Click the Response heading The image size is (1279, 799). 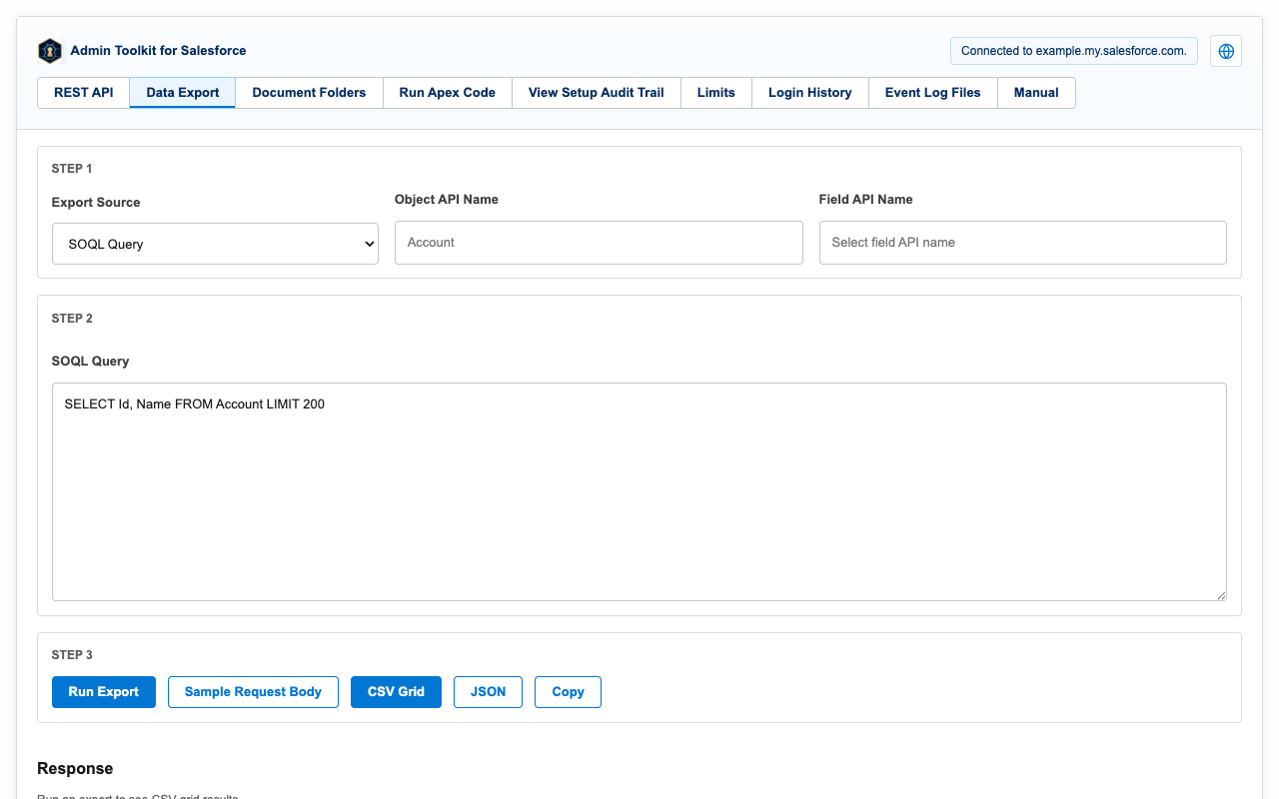pos(75,768)
